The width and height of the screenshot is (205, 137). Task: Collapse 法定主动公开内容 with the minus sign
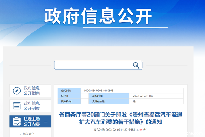click(46, 121)
